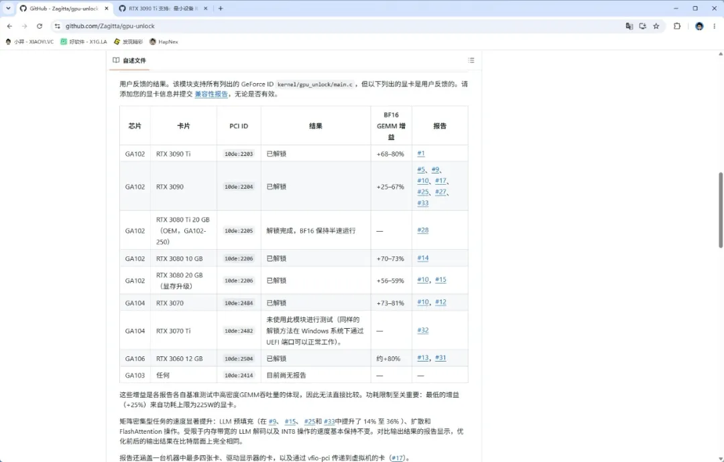Image resolution: width=724 pixels, height=462 pixels.
Task: Select PCI ID cell 10de:2204
Action: tap(239, 187)
